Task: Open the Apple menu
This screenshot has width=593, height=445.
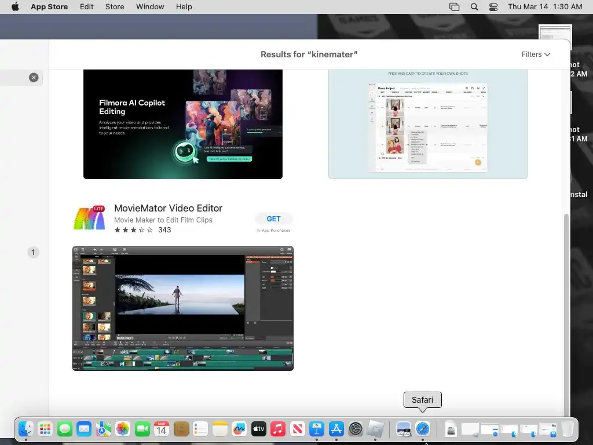Action: click(x=15, y=7)
